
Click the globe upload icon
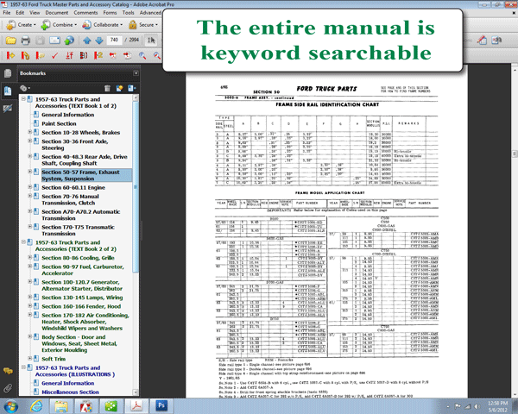69,41
